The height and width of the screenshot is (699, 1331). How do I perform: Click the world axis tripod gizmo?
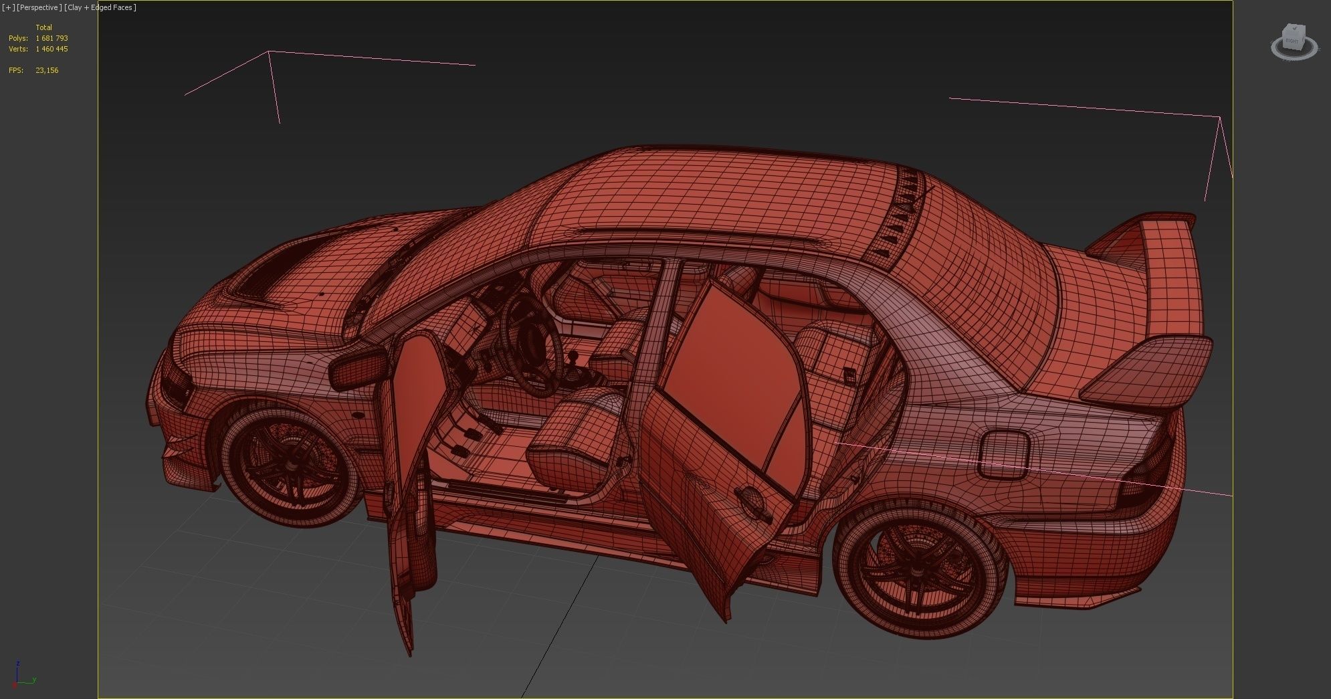coord(23,674)
